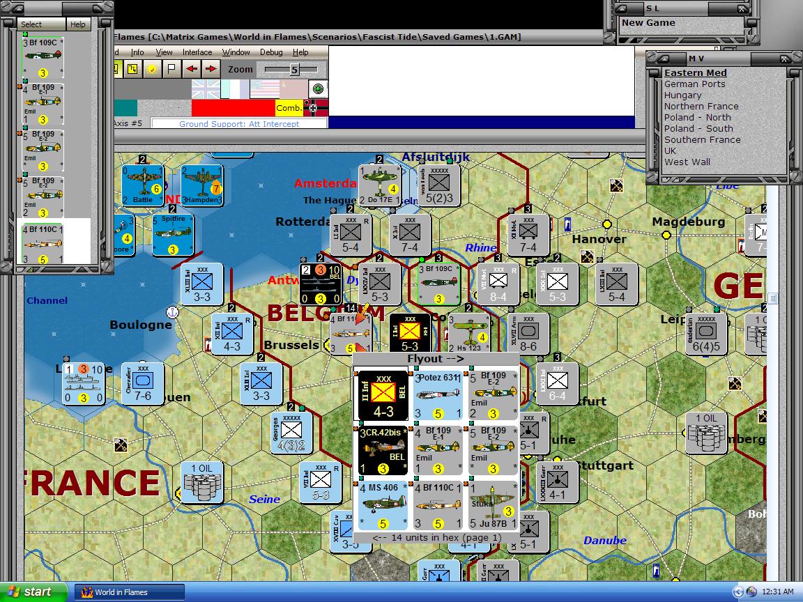The width and height of the screenshot is (803, 602).
Task: Choose Bf 109C in Select panel
Action: 43,57
